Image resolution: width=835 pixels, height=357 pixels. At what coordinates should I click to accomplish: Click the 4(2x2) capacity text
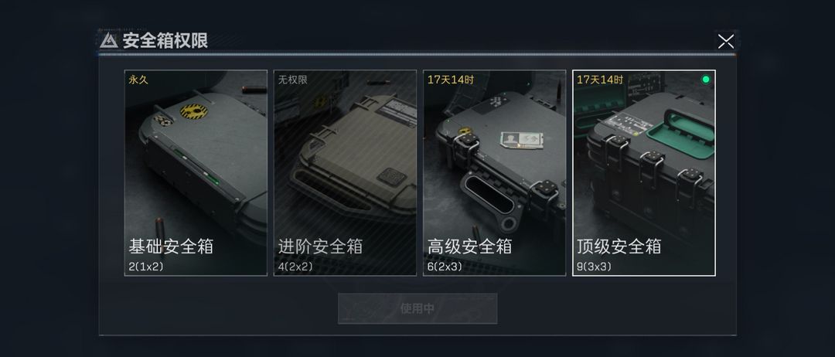tap(295, 267)
